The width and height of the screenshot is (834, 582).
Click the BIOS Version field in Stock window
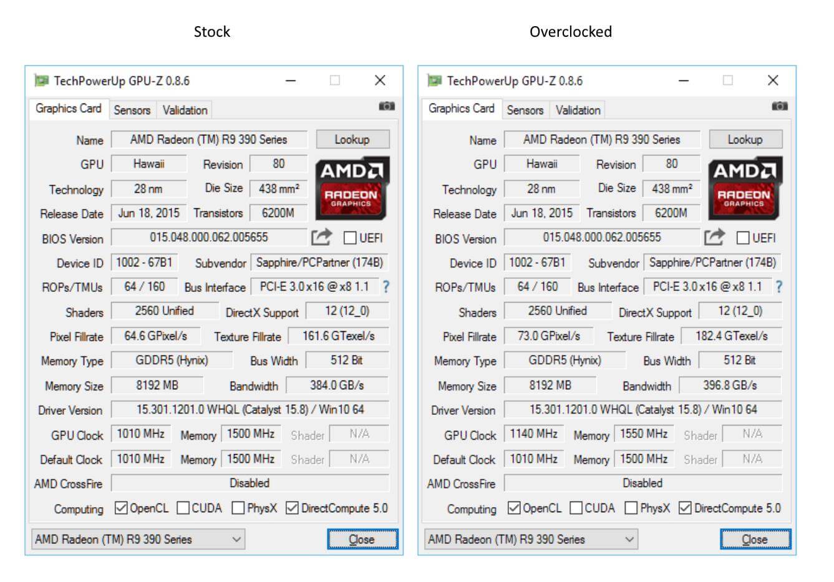coord(208,238)
